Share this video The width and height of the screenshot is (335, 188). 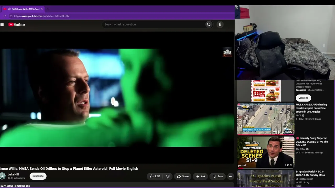point(183,177)
